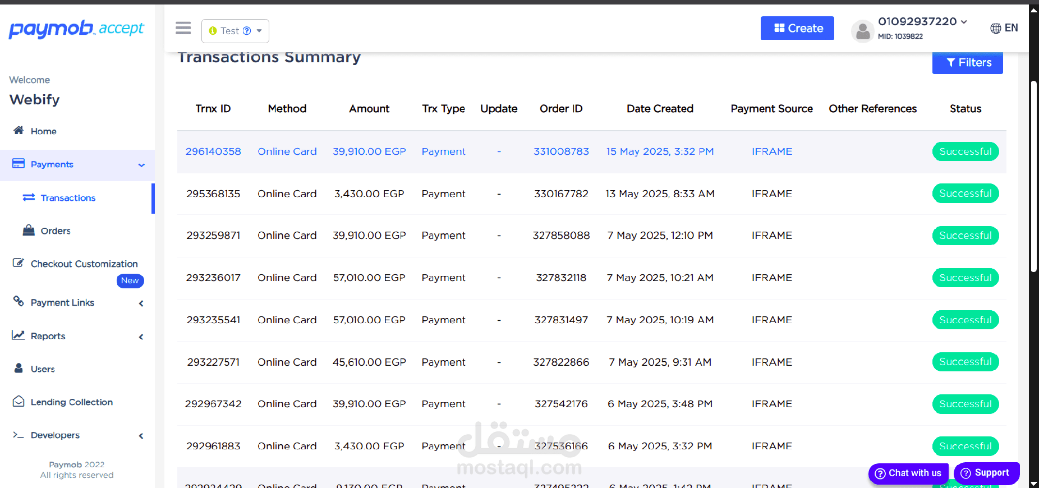Open transaction ID 296140358 link
The image size is (1039, 488).
[213, 151]
